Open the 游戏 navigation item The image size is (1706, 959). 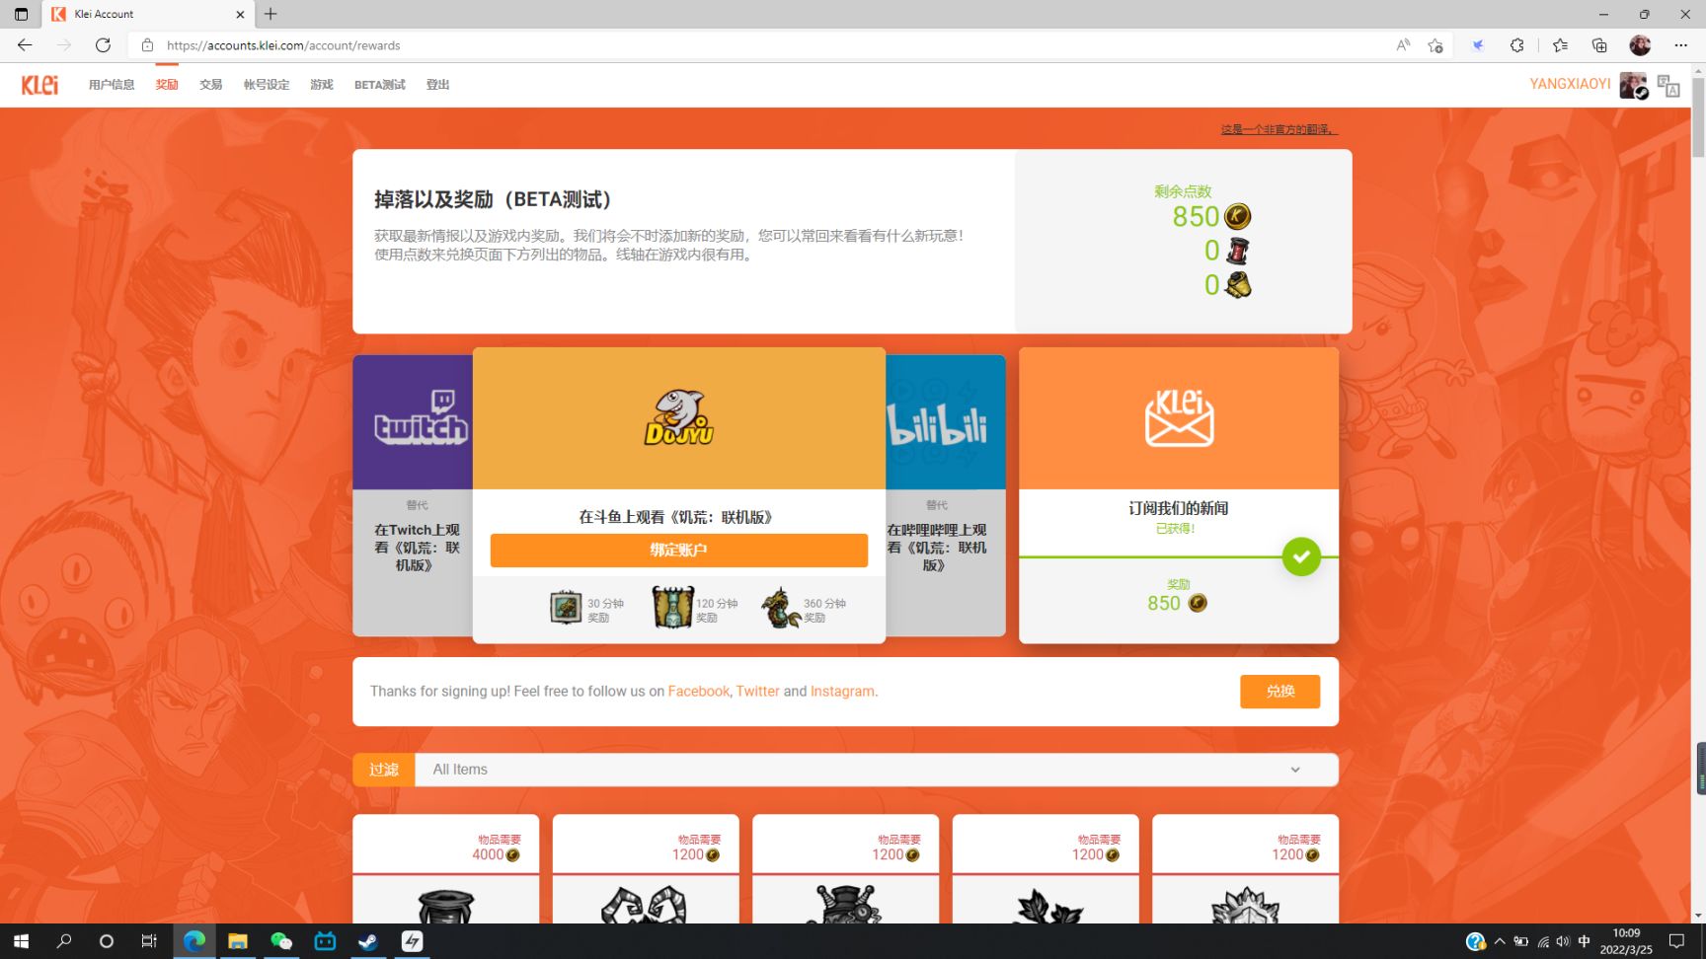pyautogui.click(x=322, y=85)
